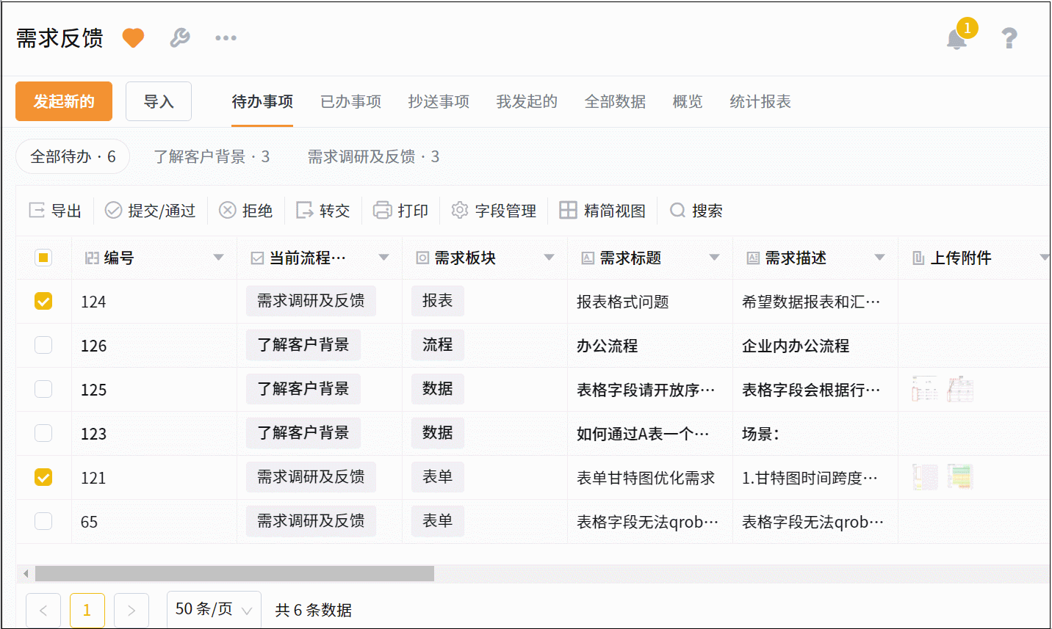Viewport: 1052px width, 629px height.
Task: Open the 50 条/页 page size dropdown
Action: tap(214, 609)
